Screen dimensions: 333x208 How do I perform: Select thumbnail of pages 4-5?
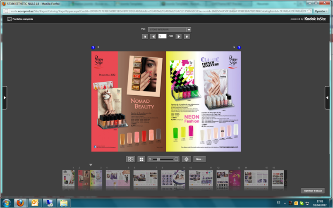click(x=118, y=178)
